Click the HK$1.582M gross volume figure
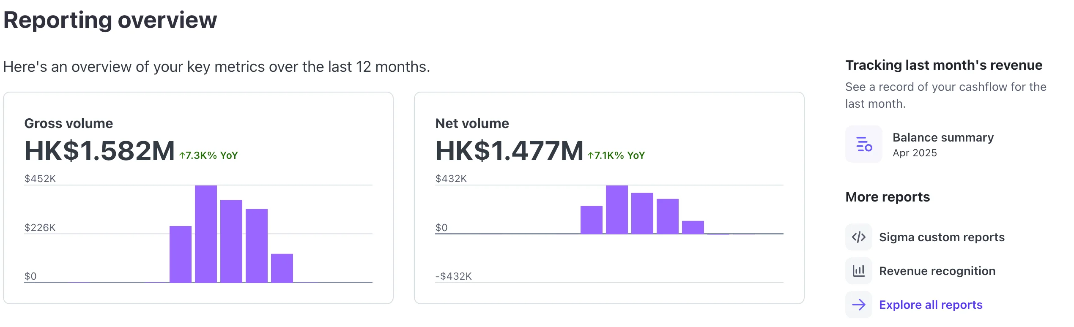The image size is (1074, 327). (99, 151)
